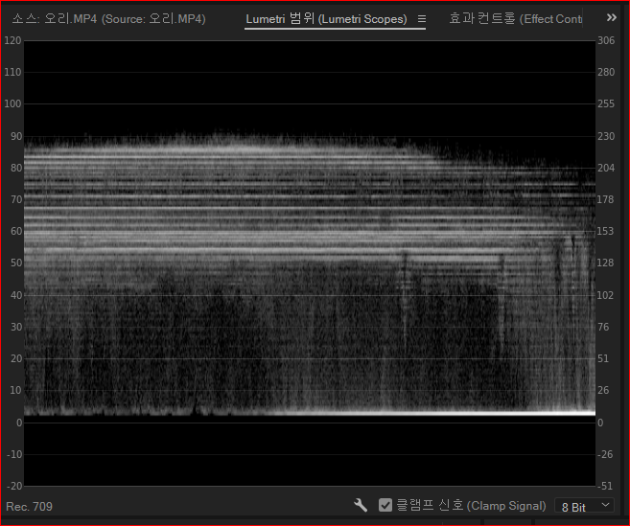The image size is (630, 526).
Task: Click the 128 value on right scale
Action: 605,263
